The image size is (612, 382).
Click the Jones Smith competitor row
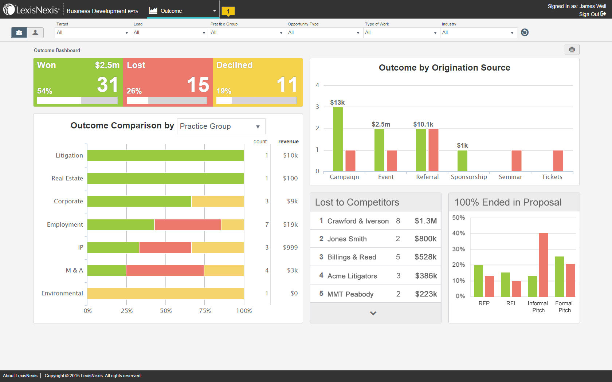[375, 239]
